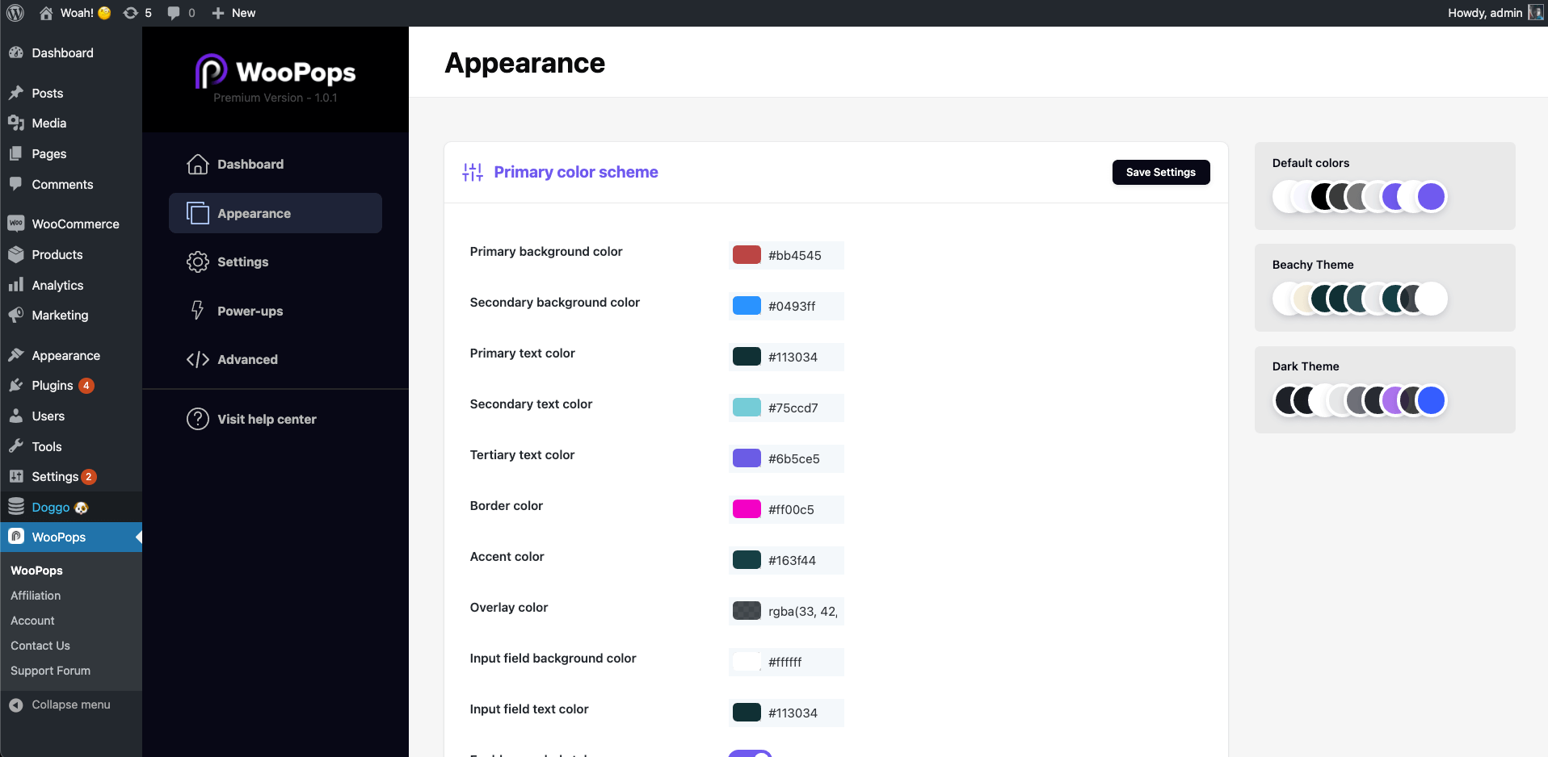
Task: Open the New content menu
Action: coord(233,13)
